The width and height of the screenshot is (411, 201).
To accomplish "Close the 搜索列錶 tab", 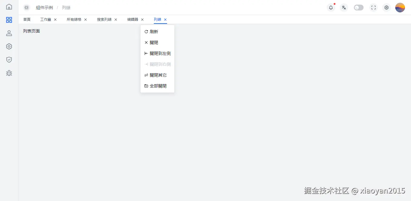I will pyautogui.click(x=116, y=20).
